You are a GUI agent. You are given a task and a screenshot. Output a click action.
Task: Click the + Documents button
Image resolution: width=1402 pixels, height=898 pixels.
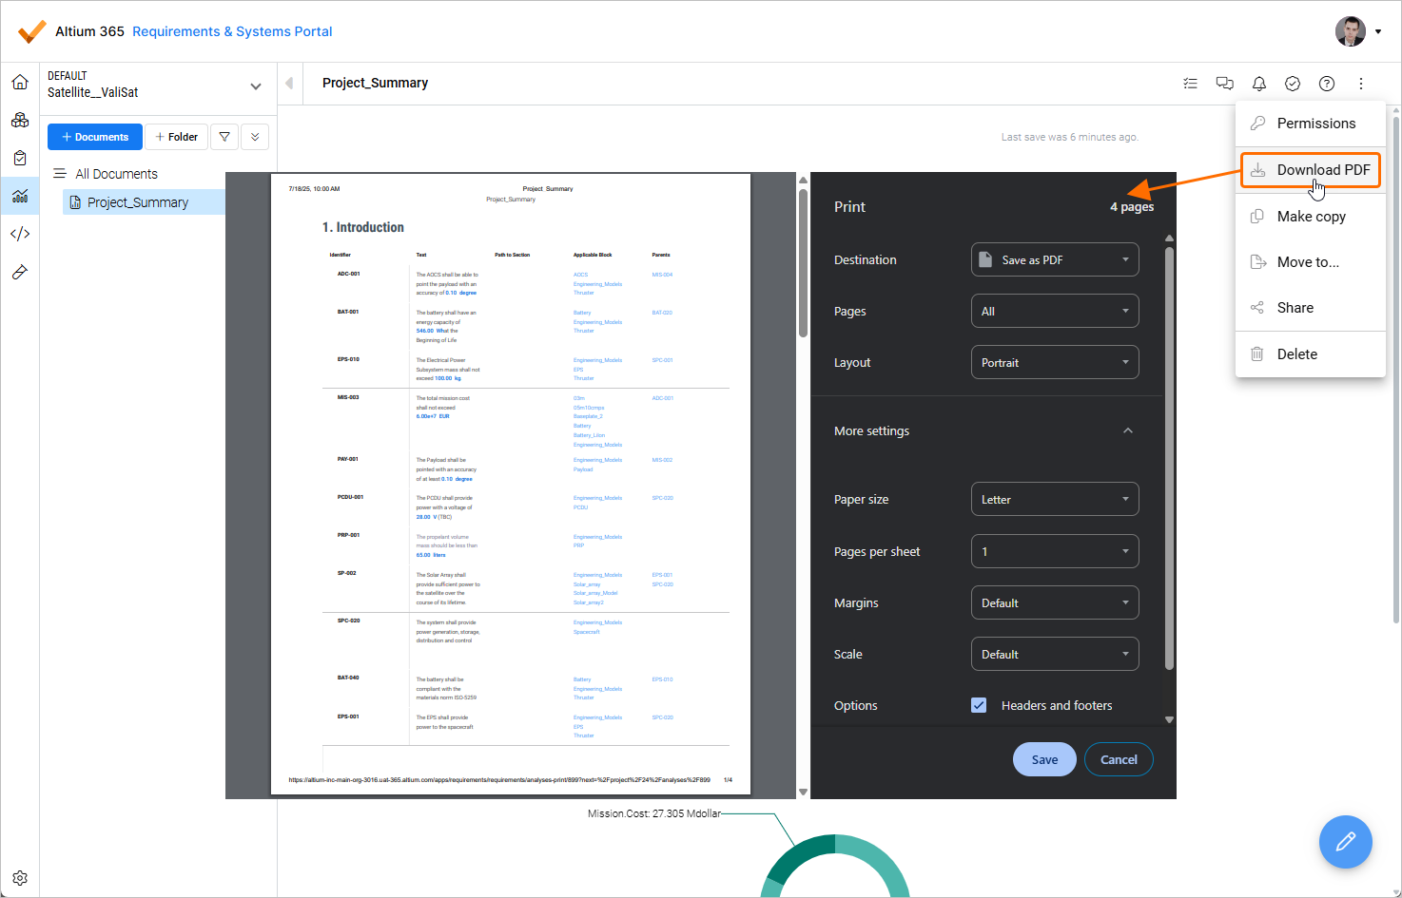coord(95,137)
